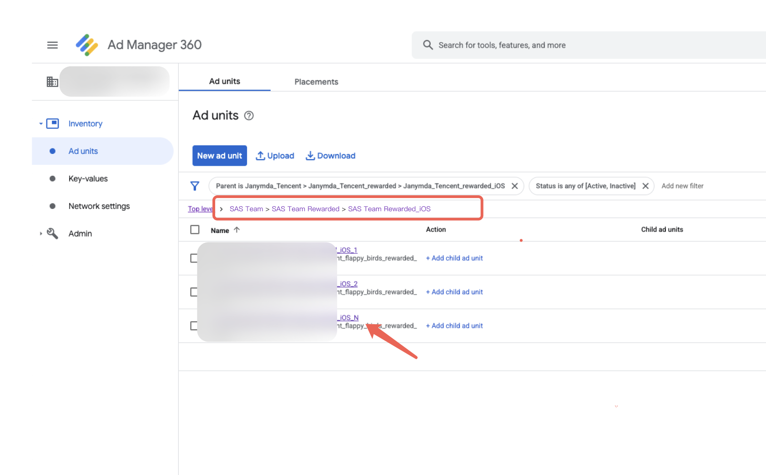Viewport: 766px width, 475px height.
Task: Click the network building icon
Action: (52, 82)
